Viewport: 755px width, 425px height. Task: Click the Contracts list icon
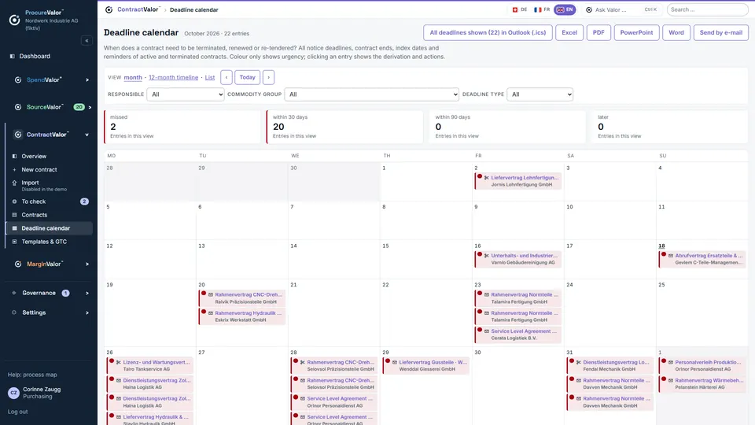coord(14,215)
